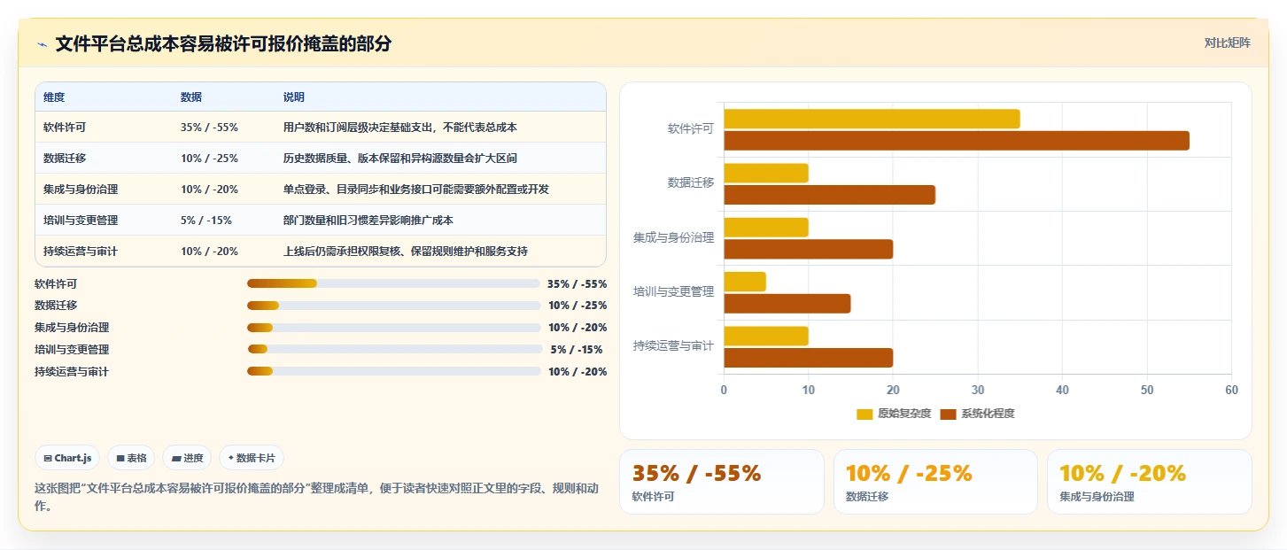Click the title 文件平台总成本容易被许可报价掩盖的部分
Screen dimensions: 1287x550
tap(223, 44)
